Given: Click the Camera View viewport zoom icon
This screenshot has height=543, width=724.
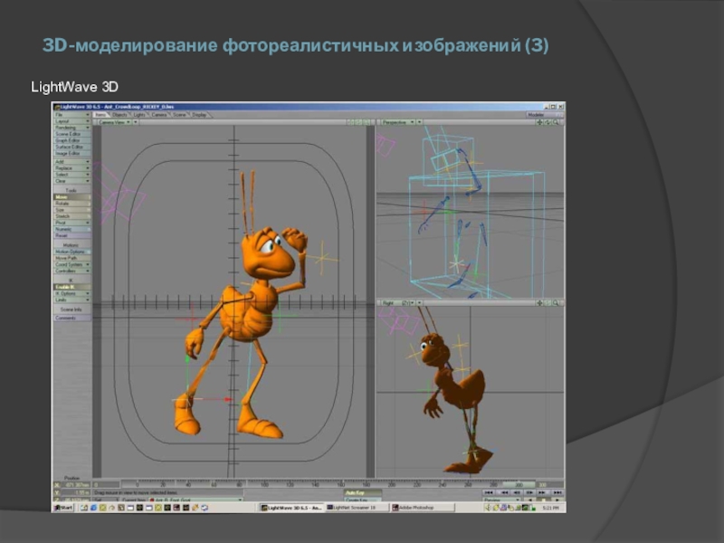Looking at the screenshot, I should pos(367,122).
